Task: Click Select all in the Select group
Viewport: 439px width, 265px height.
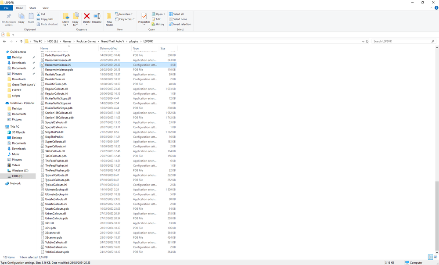Action: click(177, 14)
